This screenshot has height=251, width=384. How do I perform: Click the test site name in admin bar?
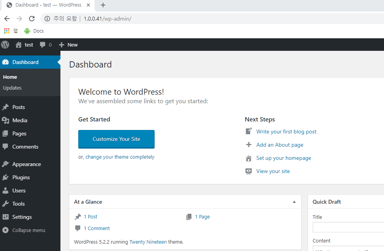coord(29,45)
